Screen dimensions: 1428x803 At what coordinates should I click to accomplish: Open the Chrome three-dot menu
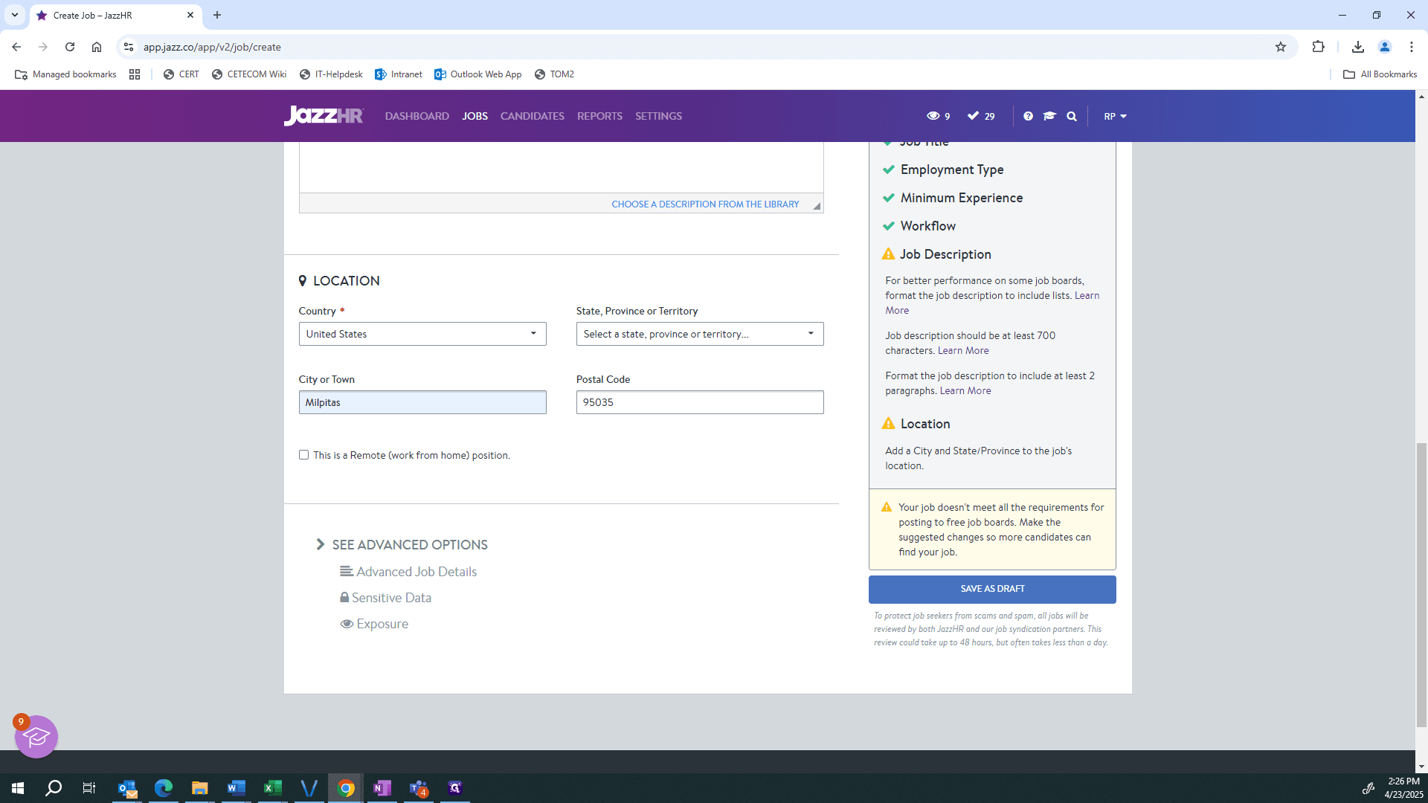pos(1411,47)
